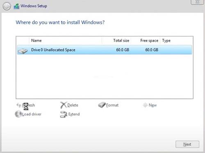Image resolution: width=205 pixels, height=153 pixels.
Task: Choose the Delete partition option
Action: point(69,105)
